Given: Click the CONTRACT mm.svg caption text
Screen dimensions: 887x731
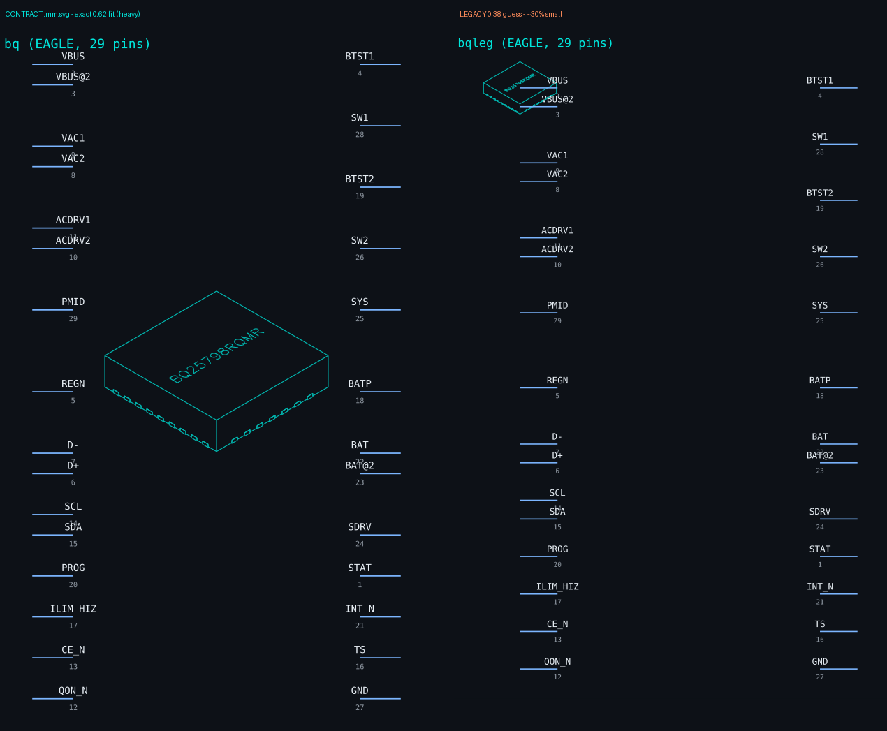Looking at the screenshot, I should point(73,14).
